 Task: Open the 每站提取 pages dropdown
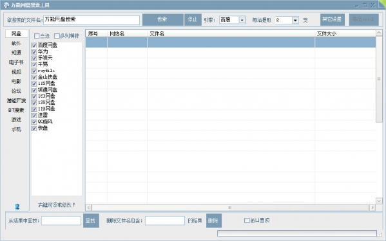click(x=287, y=20)
